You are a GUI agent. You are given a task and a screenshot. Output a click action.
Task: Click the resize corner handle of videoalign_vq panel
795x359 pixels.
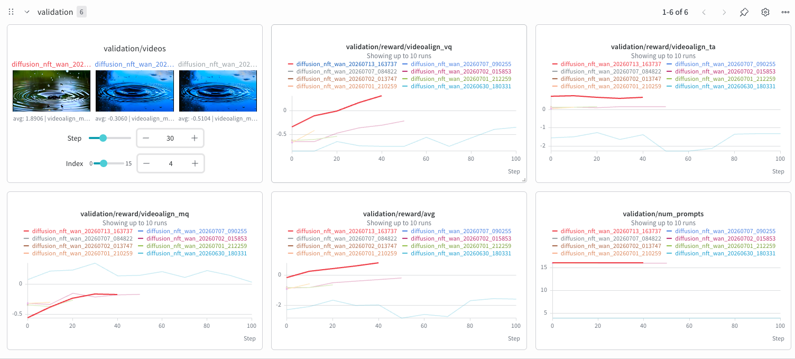point(524,180)
